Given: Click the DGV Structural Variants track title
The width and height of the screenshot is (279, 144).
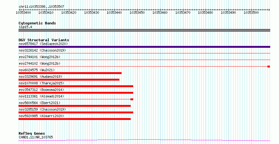Looking at the screenshot, I should [44, 40].
